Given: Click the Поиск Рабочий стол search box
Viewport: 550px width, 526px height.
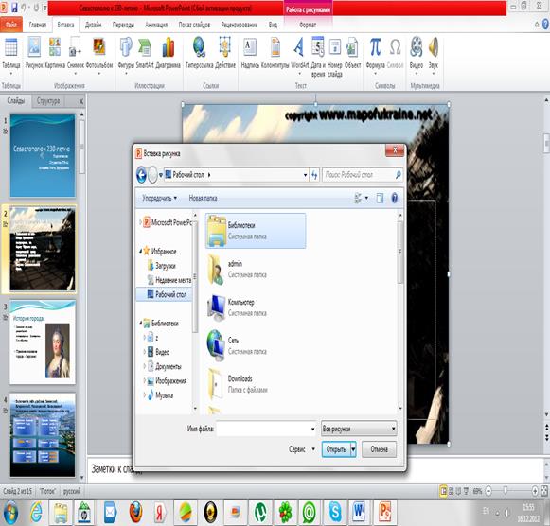Looking at the screenshot, I should (x=362, y=174).
